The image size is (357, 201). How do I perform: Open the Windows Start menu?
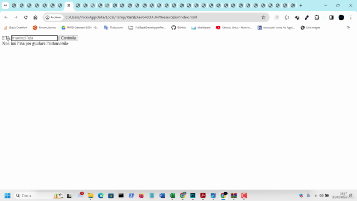click(x=7, y=195)
